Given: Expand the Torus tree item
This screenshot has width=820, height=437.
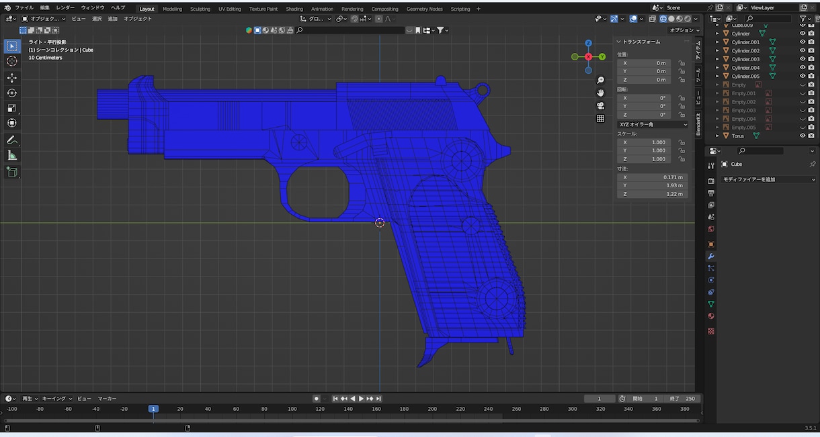Looking at the screenshot, I should point(717,136).
